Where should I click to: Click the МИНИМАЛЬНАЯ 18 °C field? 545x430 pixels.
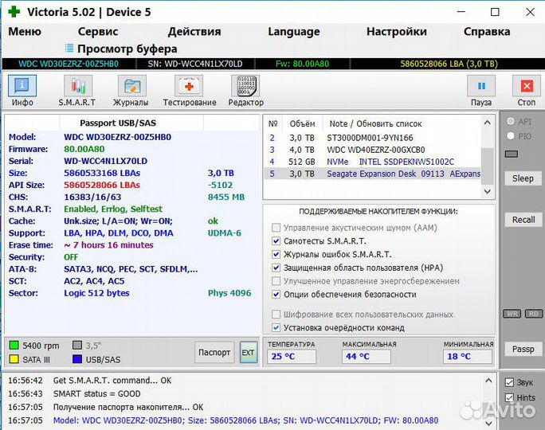[468, 357]
